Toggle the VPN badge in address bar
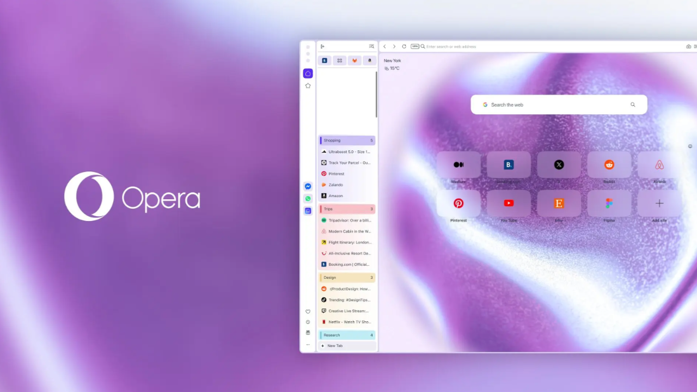The width and height of the screenshot is (697, 392). coord(415,46)
